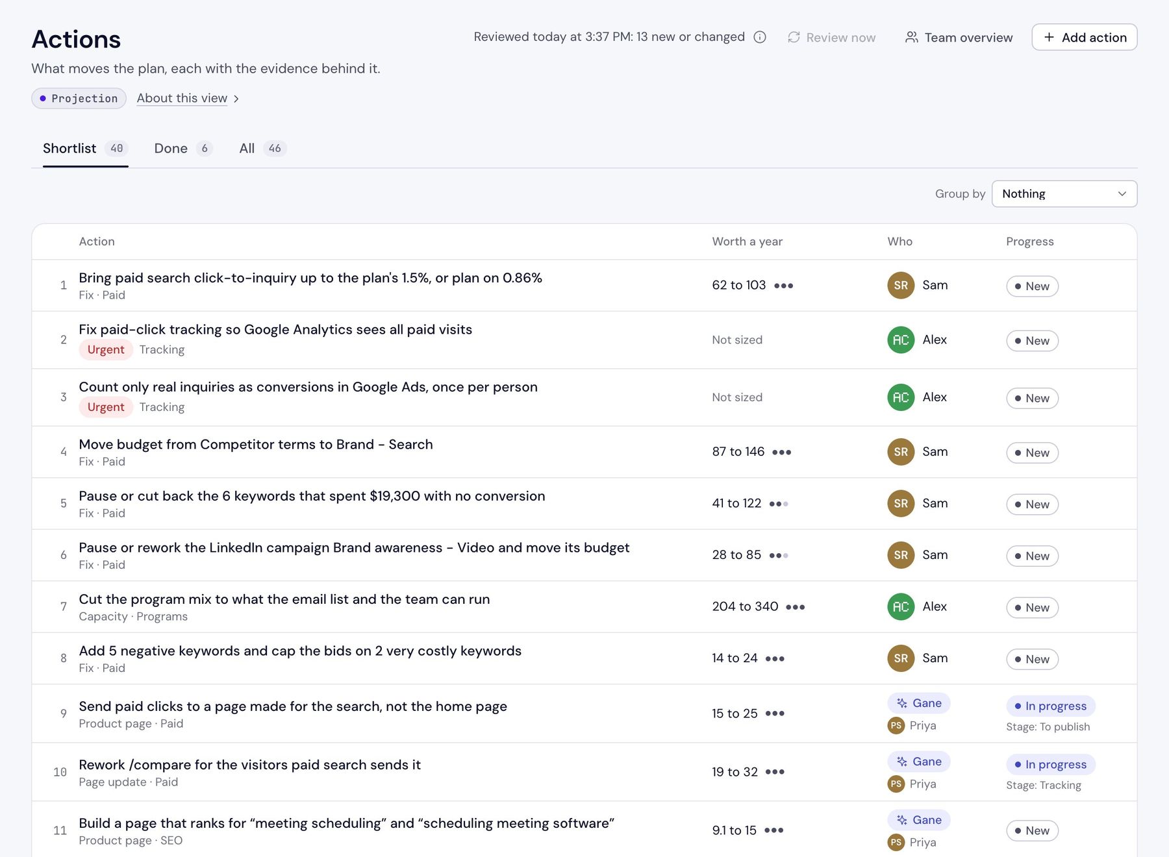Click the Gane badge in the meeting scheduling row
Viewport: 1169px width, 857px height.
pyautogui.click(x=919, y=820)
